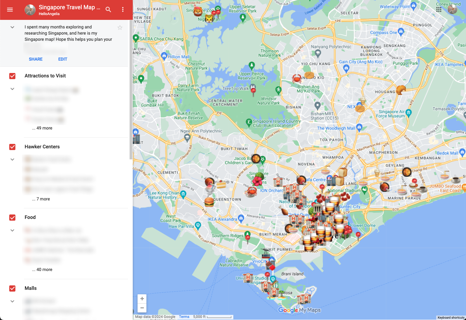Click the croissant icon near Hougang
The width and height of the screenshot is (466, 320).
401,90
